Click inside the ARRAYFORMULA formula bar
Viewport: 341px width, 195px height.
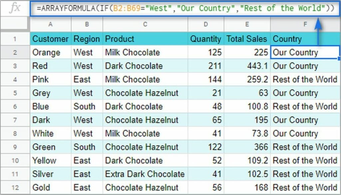(185, 8)
